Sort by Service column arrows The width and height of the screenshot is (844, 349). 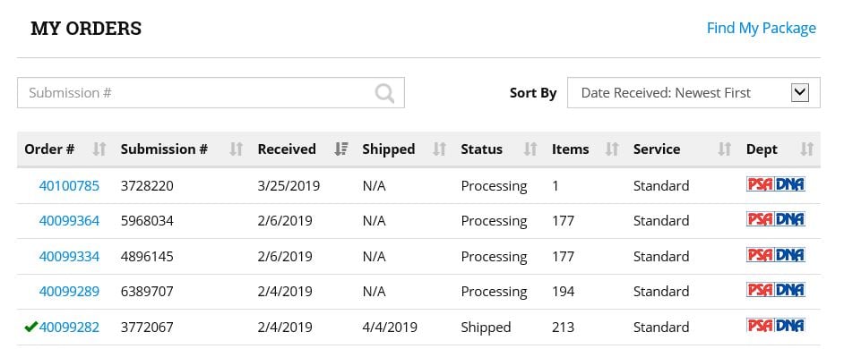click(725, 149)
